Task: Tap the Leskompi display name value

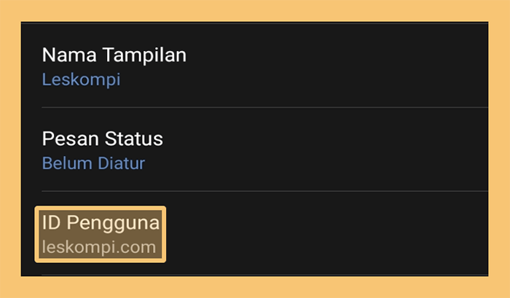Action: (x=82, y=79)
